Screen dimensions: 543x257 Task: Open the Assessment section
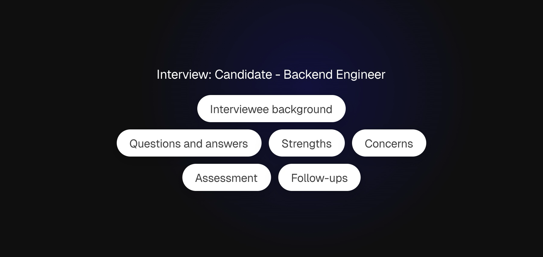coord(227,177)
